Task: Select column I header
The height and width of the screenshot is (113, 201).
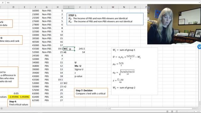Action: 68,7
